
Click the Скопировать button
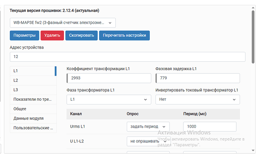pyautogui.click(x=81, y=35)
